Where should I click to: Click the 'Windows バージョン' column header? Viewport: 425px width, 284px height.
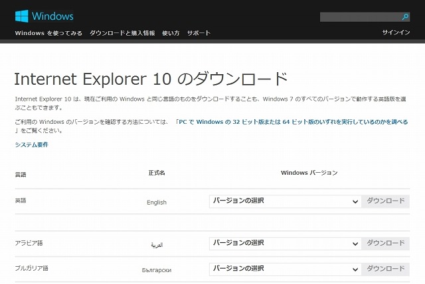(309, 173)
